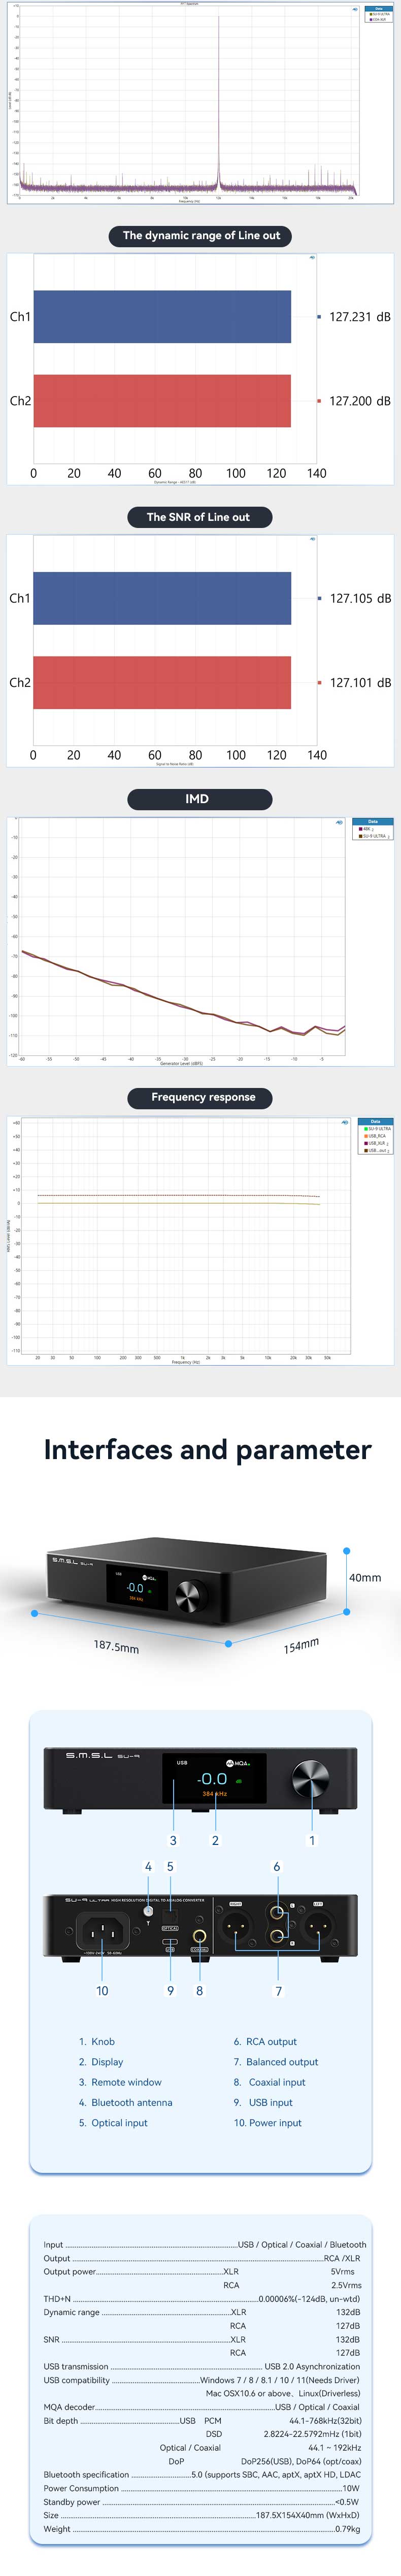Click the legend entry "5. Optical input"

(113, 2123)
